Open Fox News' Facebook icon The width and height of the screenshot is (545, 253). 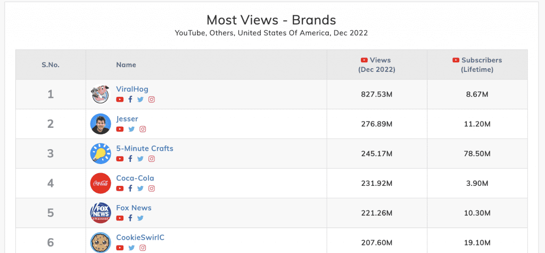pos(130,218)
